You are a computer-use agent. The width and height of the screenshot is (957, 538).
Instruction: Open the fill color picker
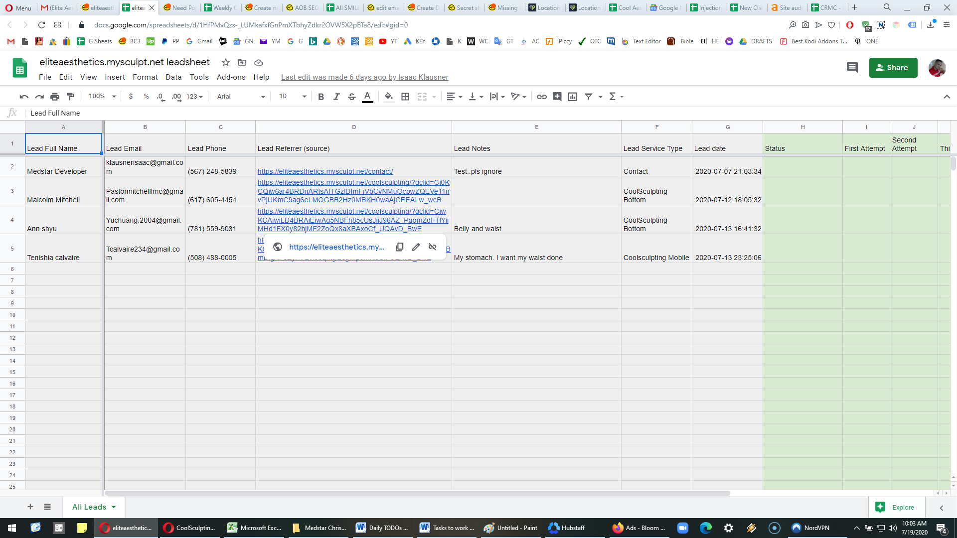389,97
